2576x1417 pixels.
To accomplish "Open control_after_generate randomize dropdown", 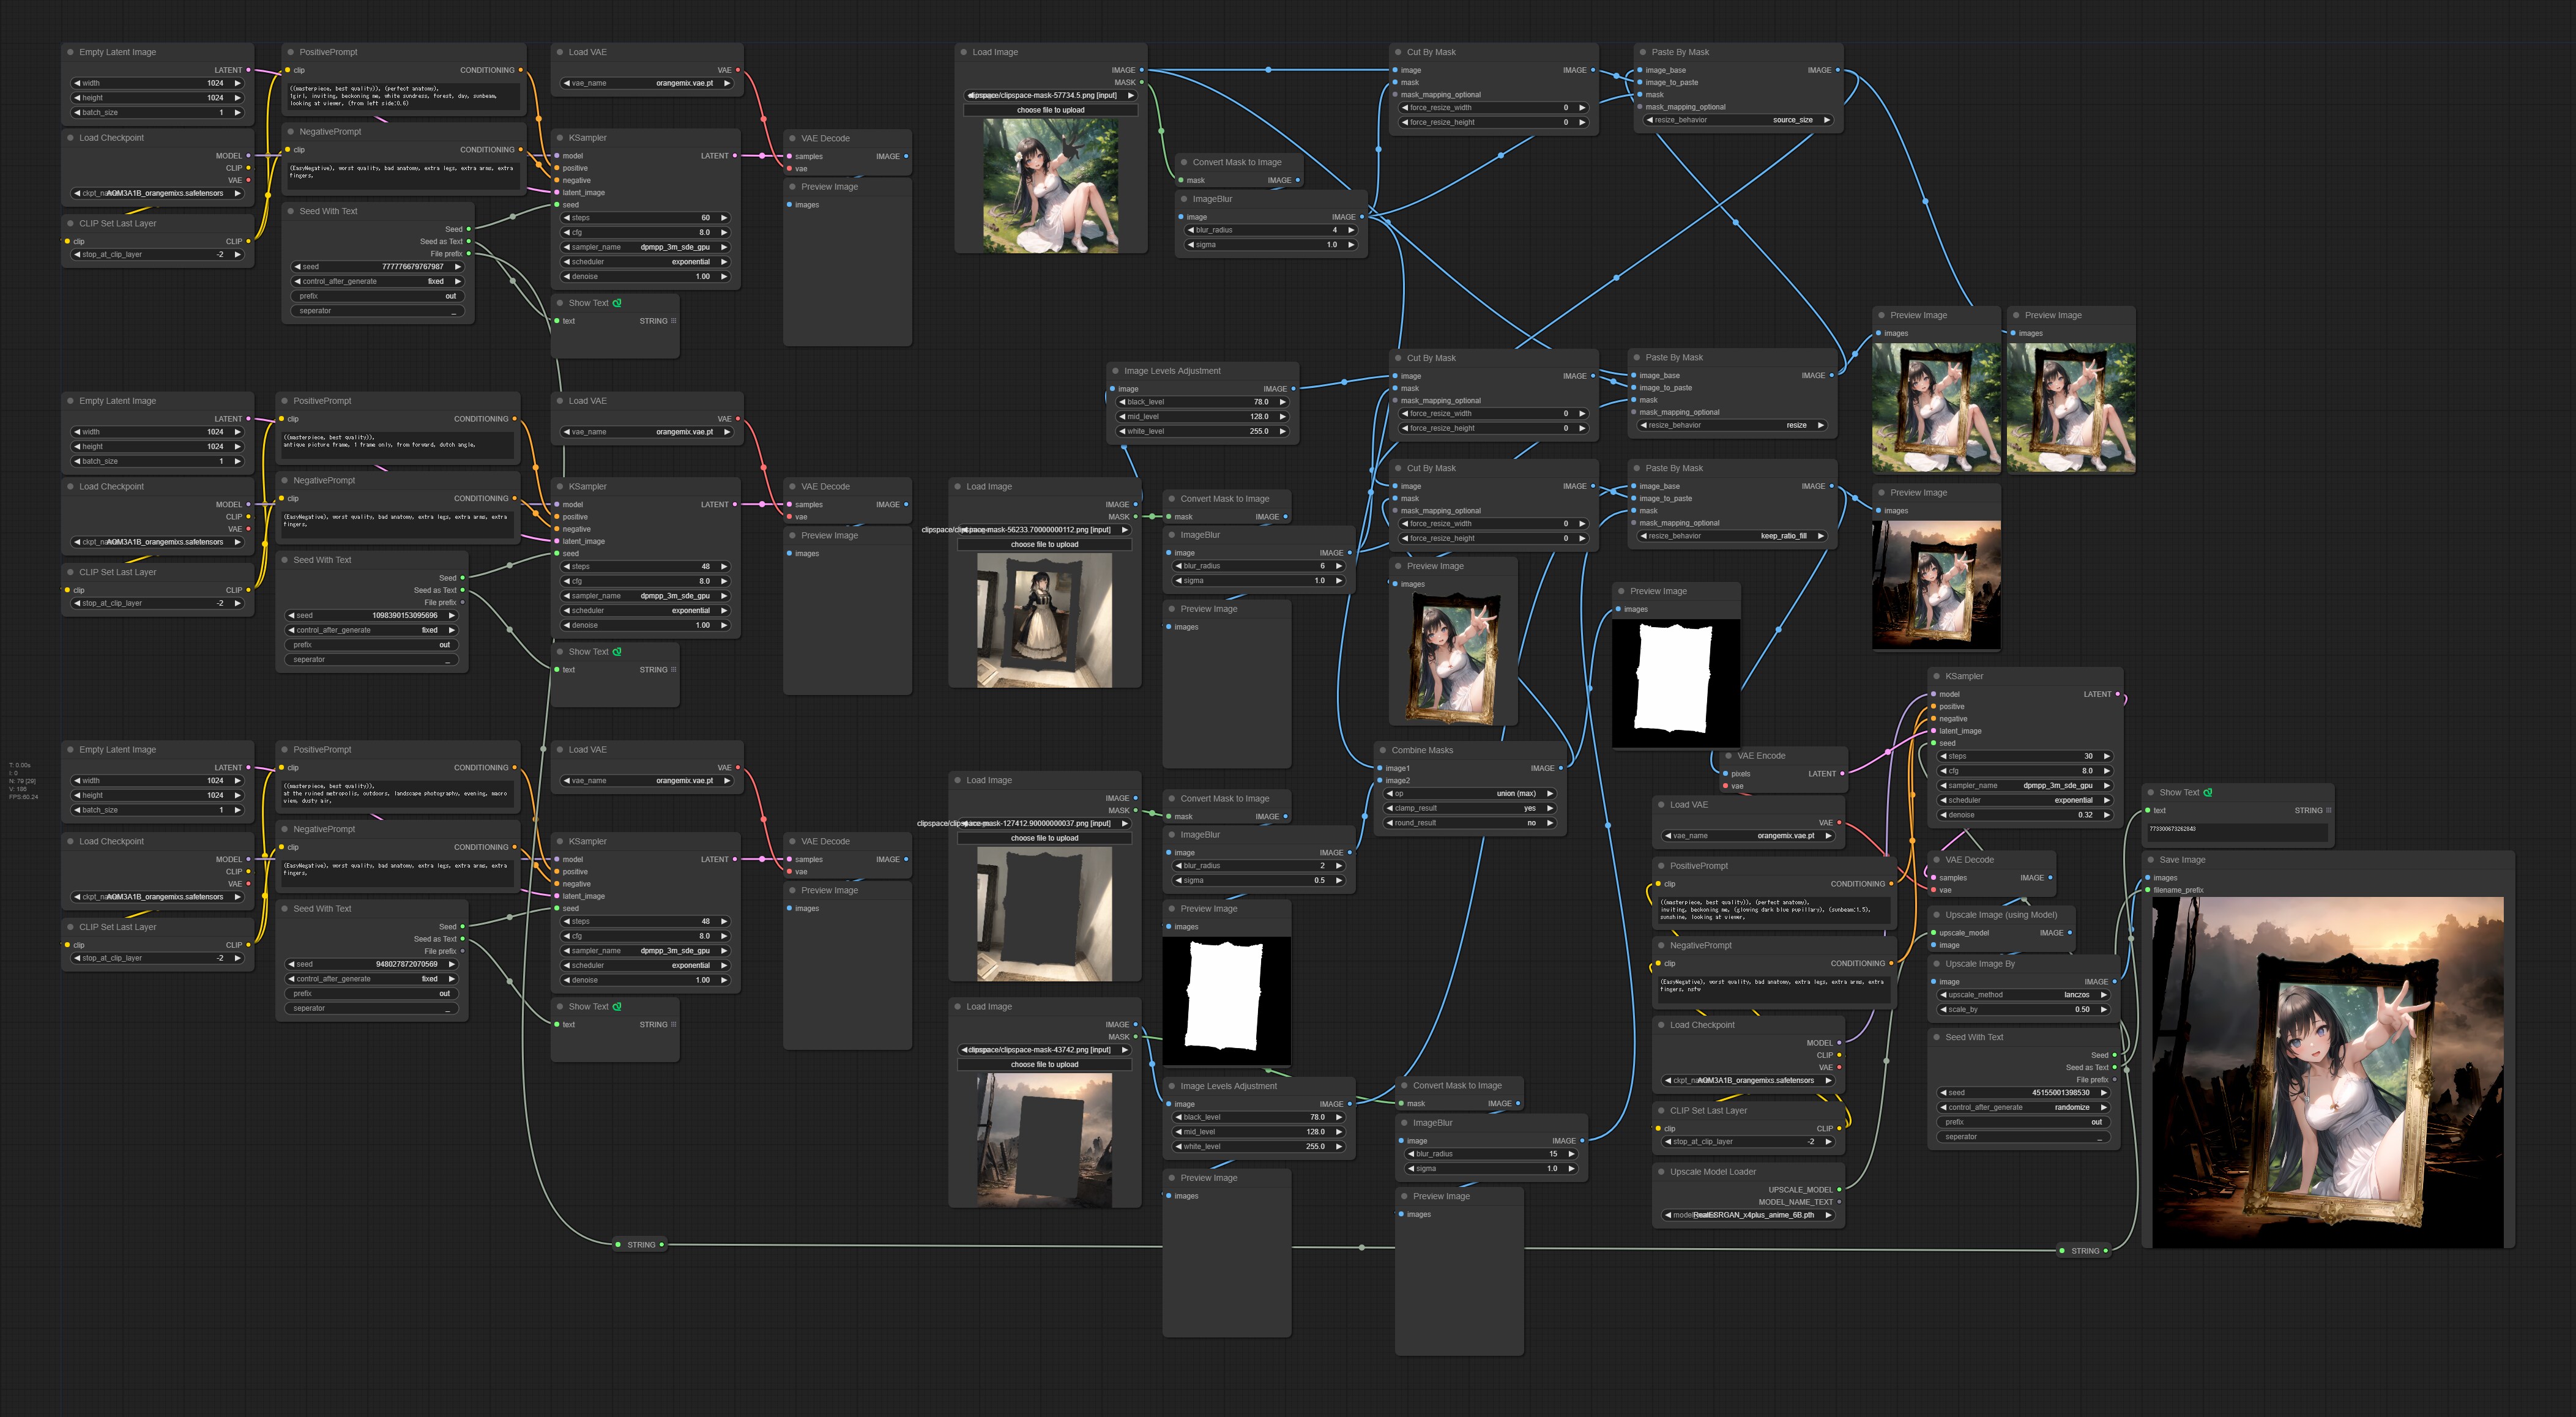I will click(2024, 1107).
